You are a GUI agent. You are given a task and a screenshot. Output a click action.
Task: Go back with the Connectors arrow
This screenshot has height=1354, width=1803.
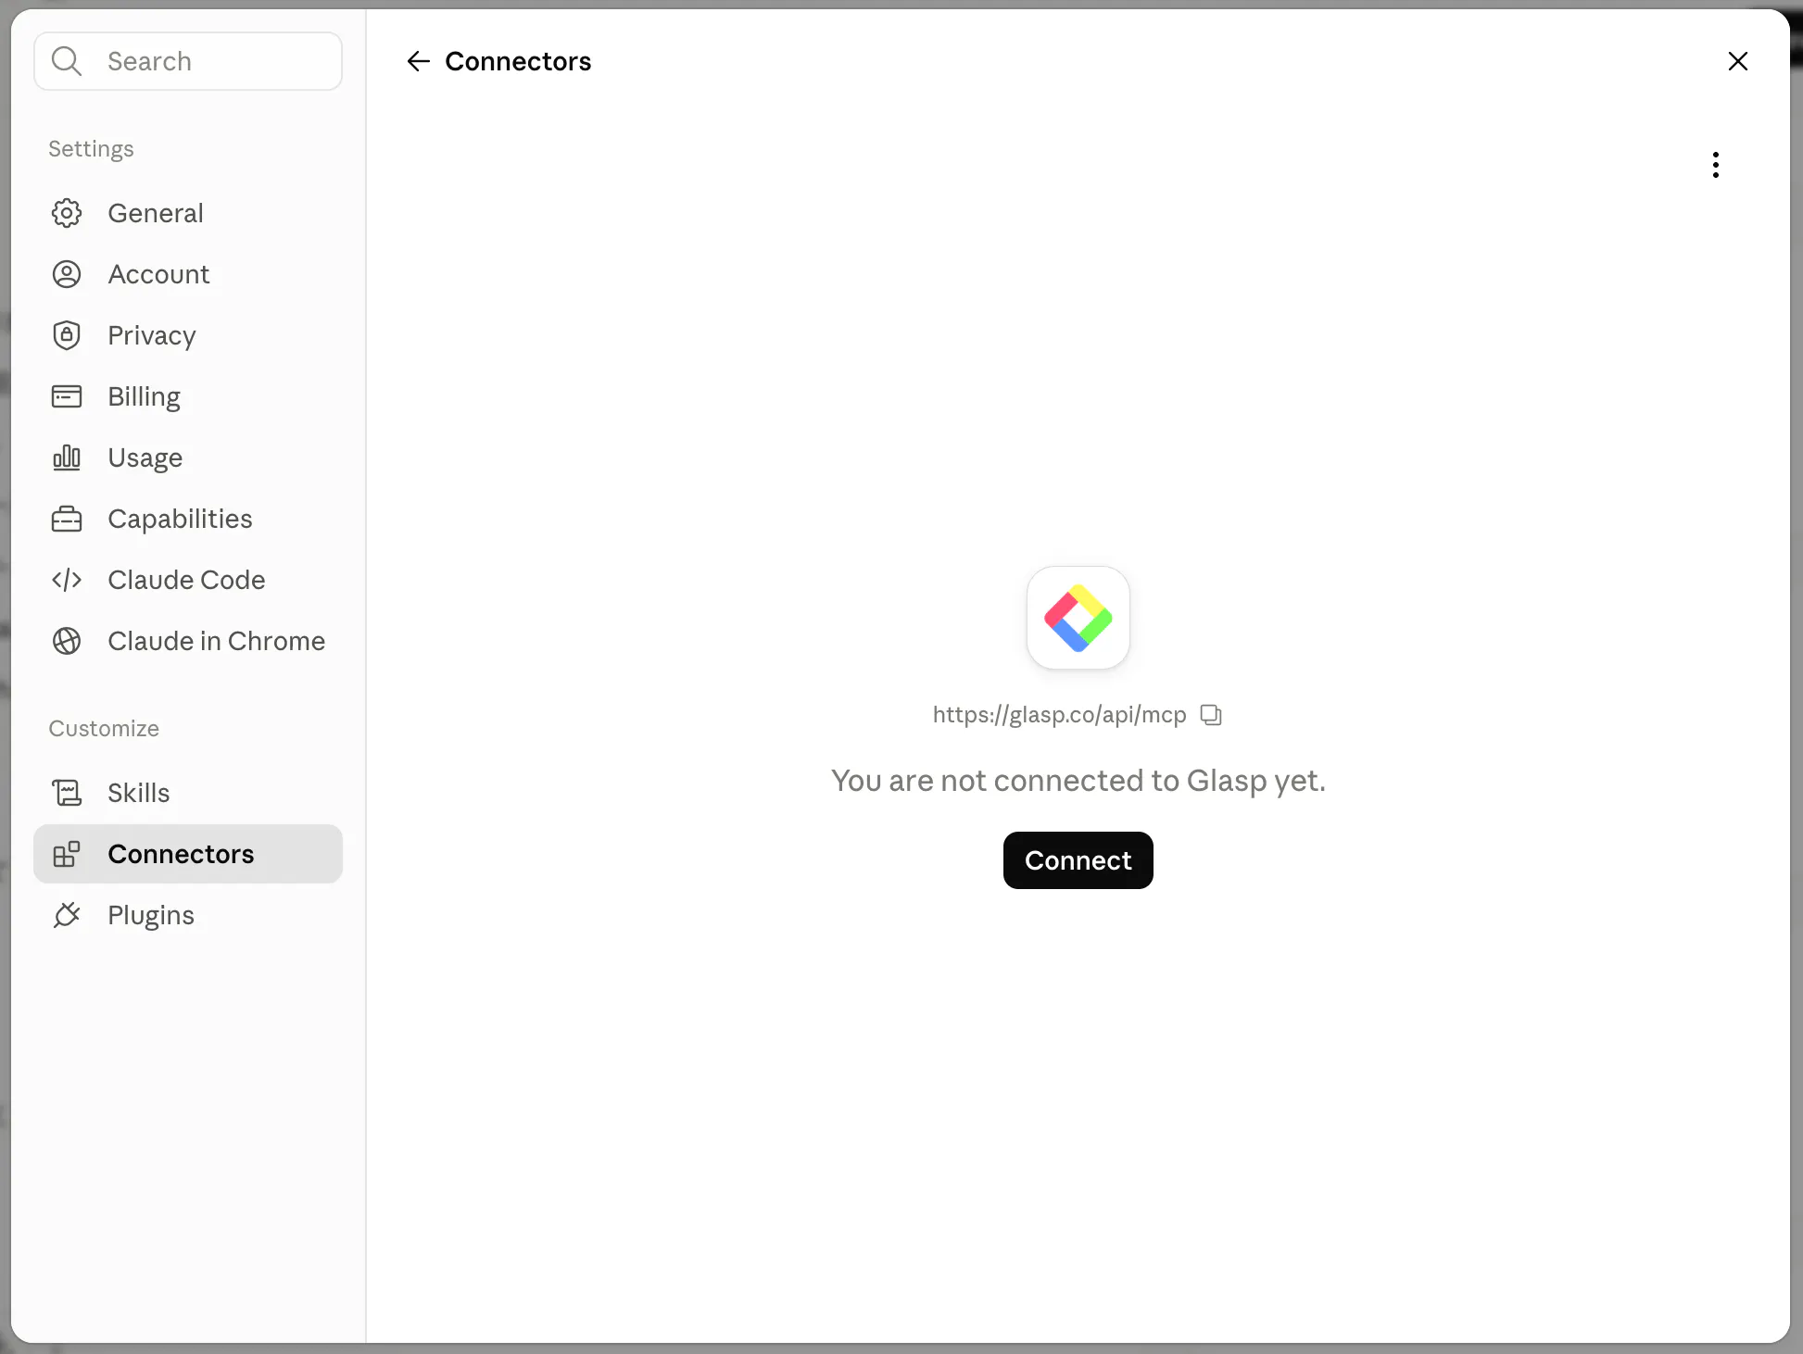tap(419, 61)
